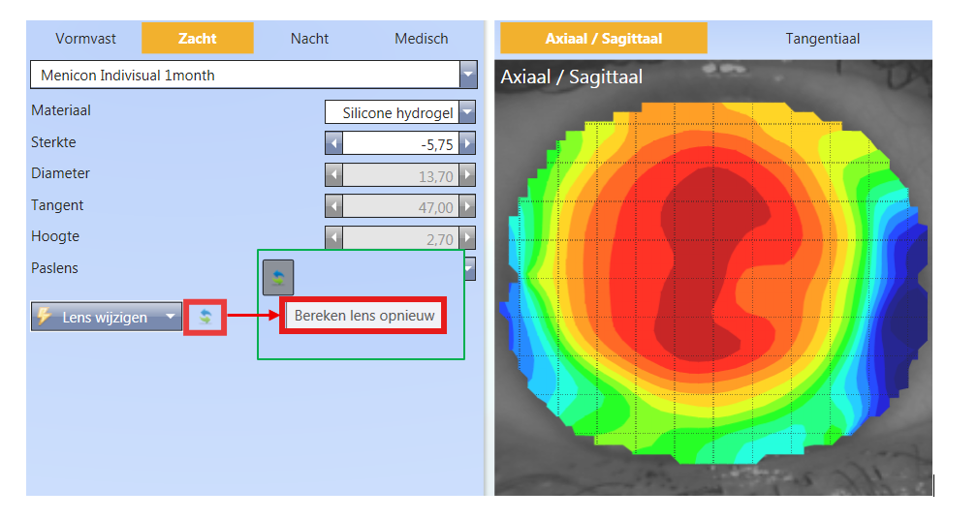This screenshot has width=978, height=520.
Task: Show the Tangentiaal map tab
Action: coord(822,39)
